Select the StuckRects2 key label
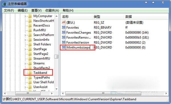Screen dimensions: 171x104 (x=42, y=68)
